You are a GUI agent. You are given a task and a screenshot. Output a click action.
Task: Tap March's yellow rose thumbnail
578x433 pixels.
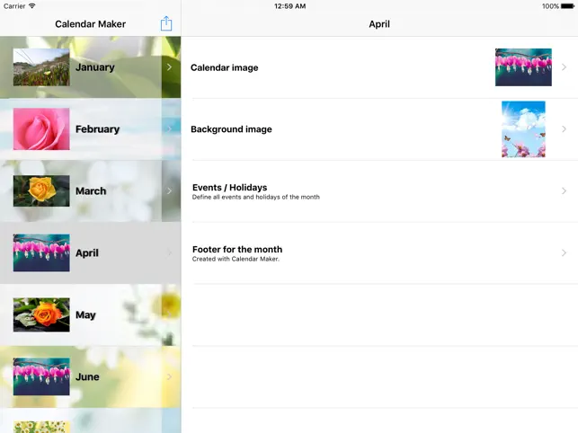point(41,190)
